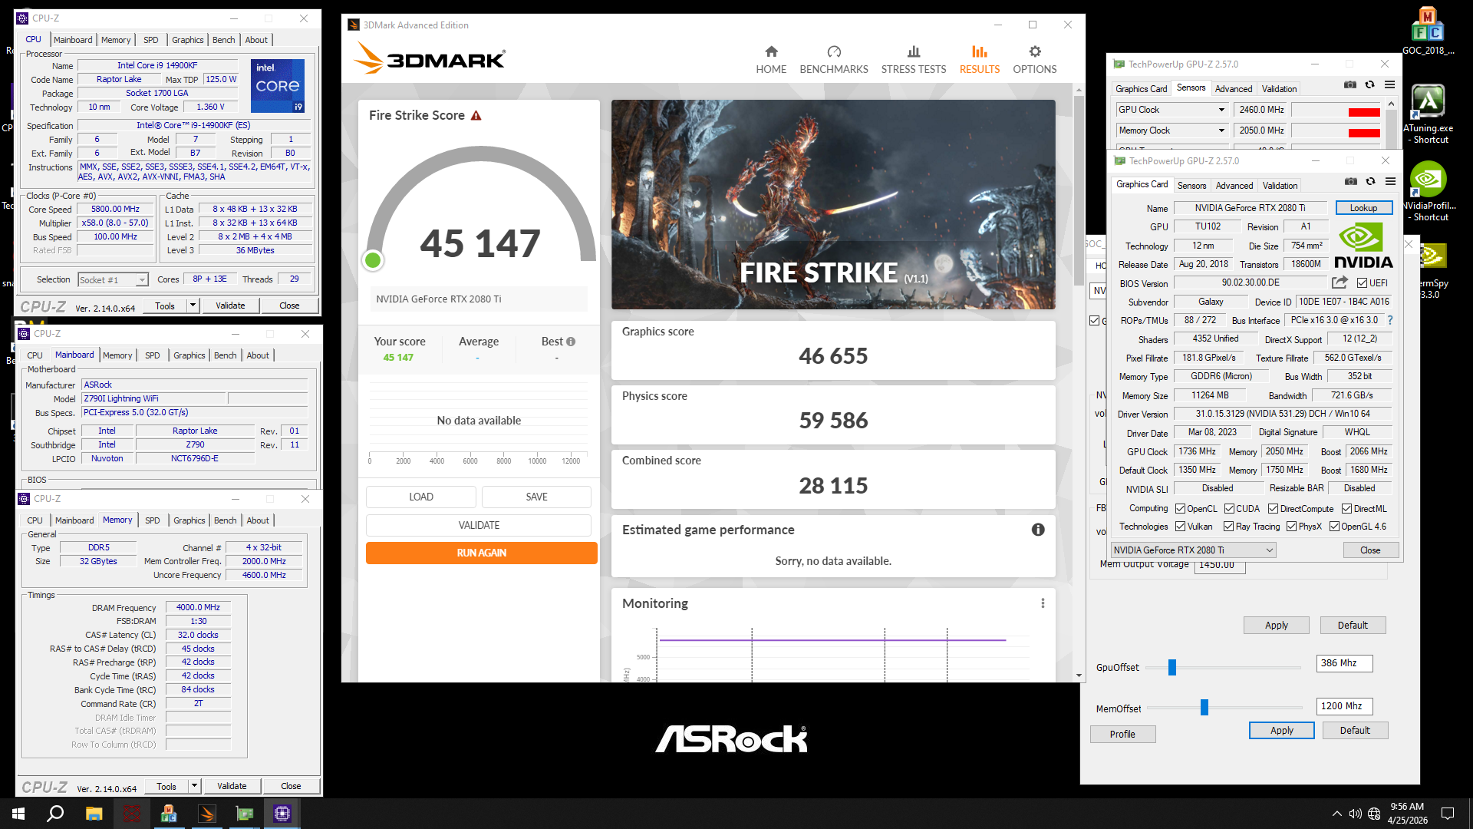Expand Tools dropdown arrow in top CPU-Z window
Image resolution: width=1473 pixels, height=829 pixels.
click(x=193, y=306)
